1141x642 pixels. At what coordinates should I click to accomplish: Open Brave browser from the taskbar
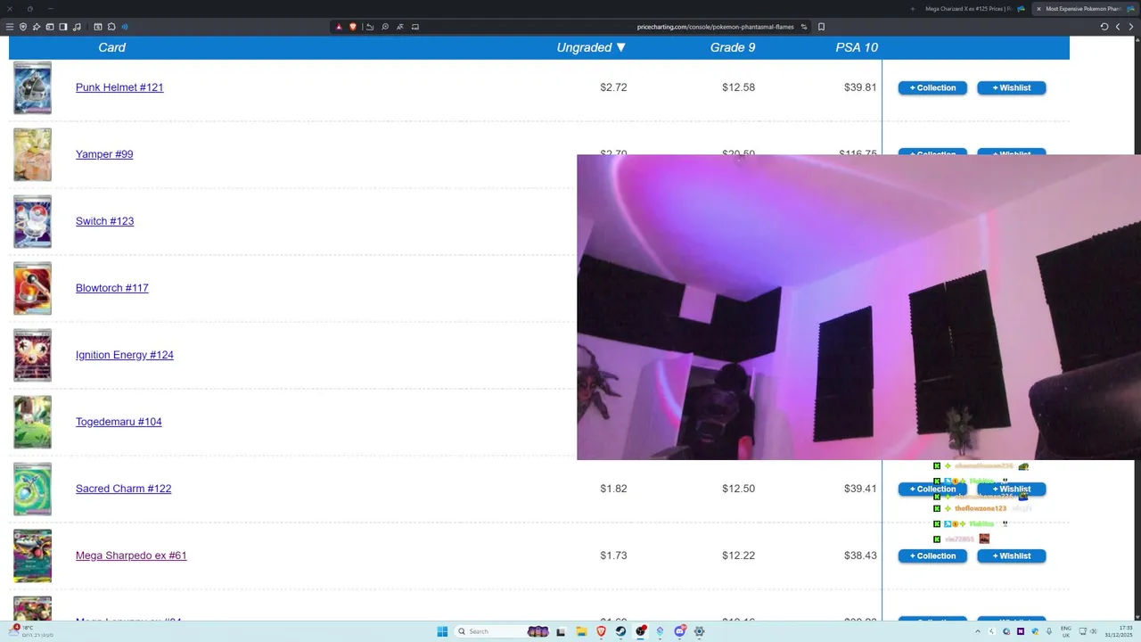(x=602, y=631)
